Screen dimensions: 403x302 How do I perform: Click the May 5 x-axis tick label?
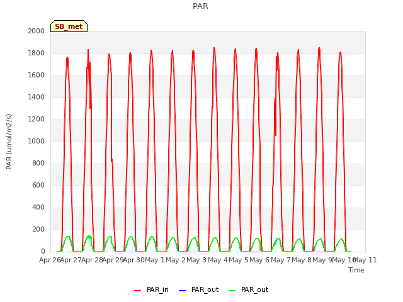tap(239, 260)
